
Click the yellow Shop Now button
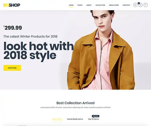click(12, 68)
